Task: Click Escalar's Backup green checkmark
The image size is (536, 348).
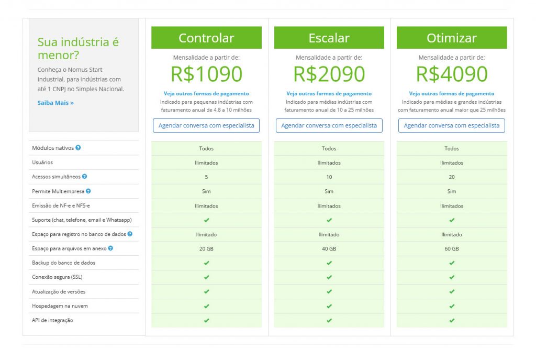Action: tap(329, 263)
